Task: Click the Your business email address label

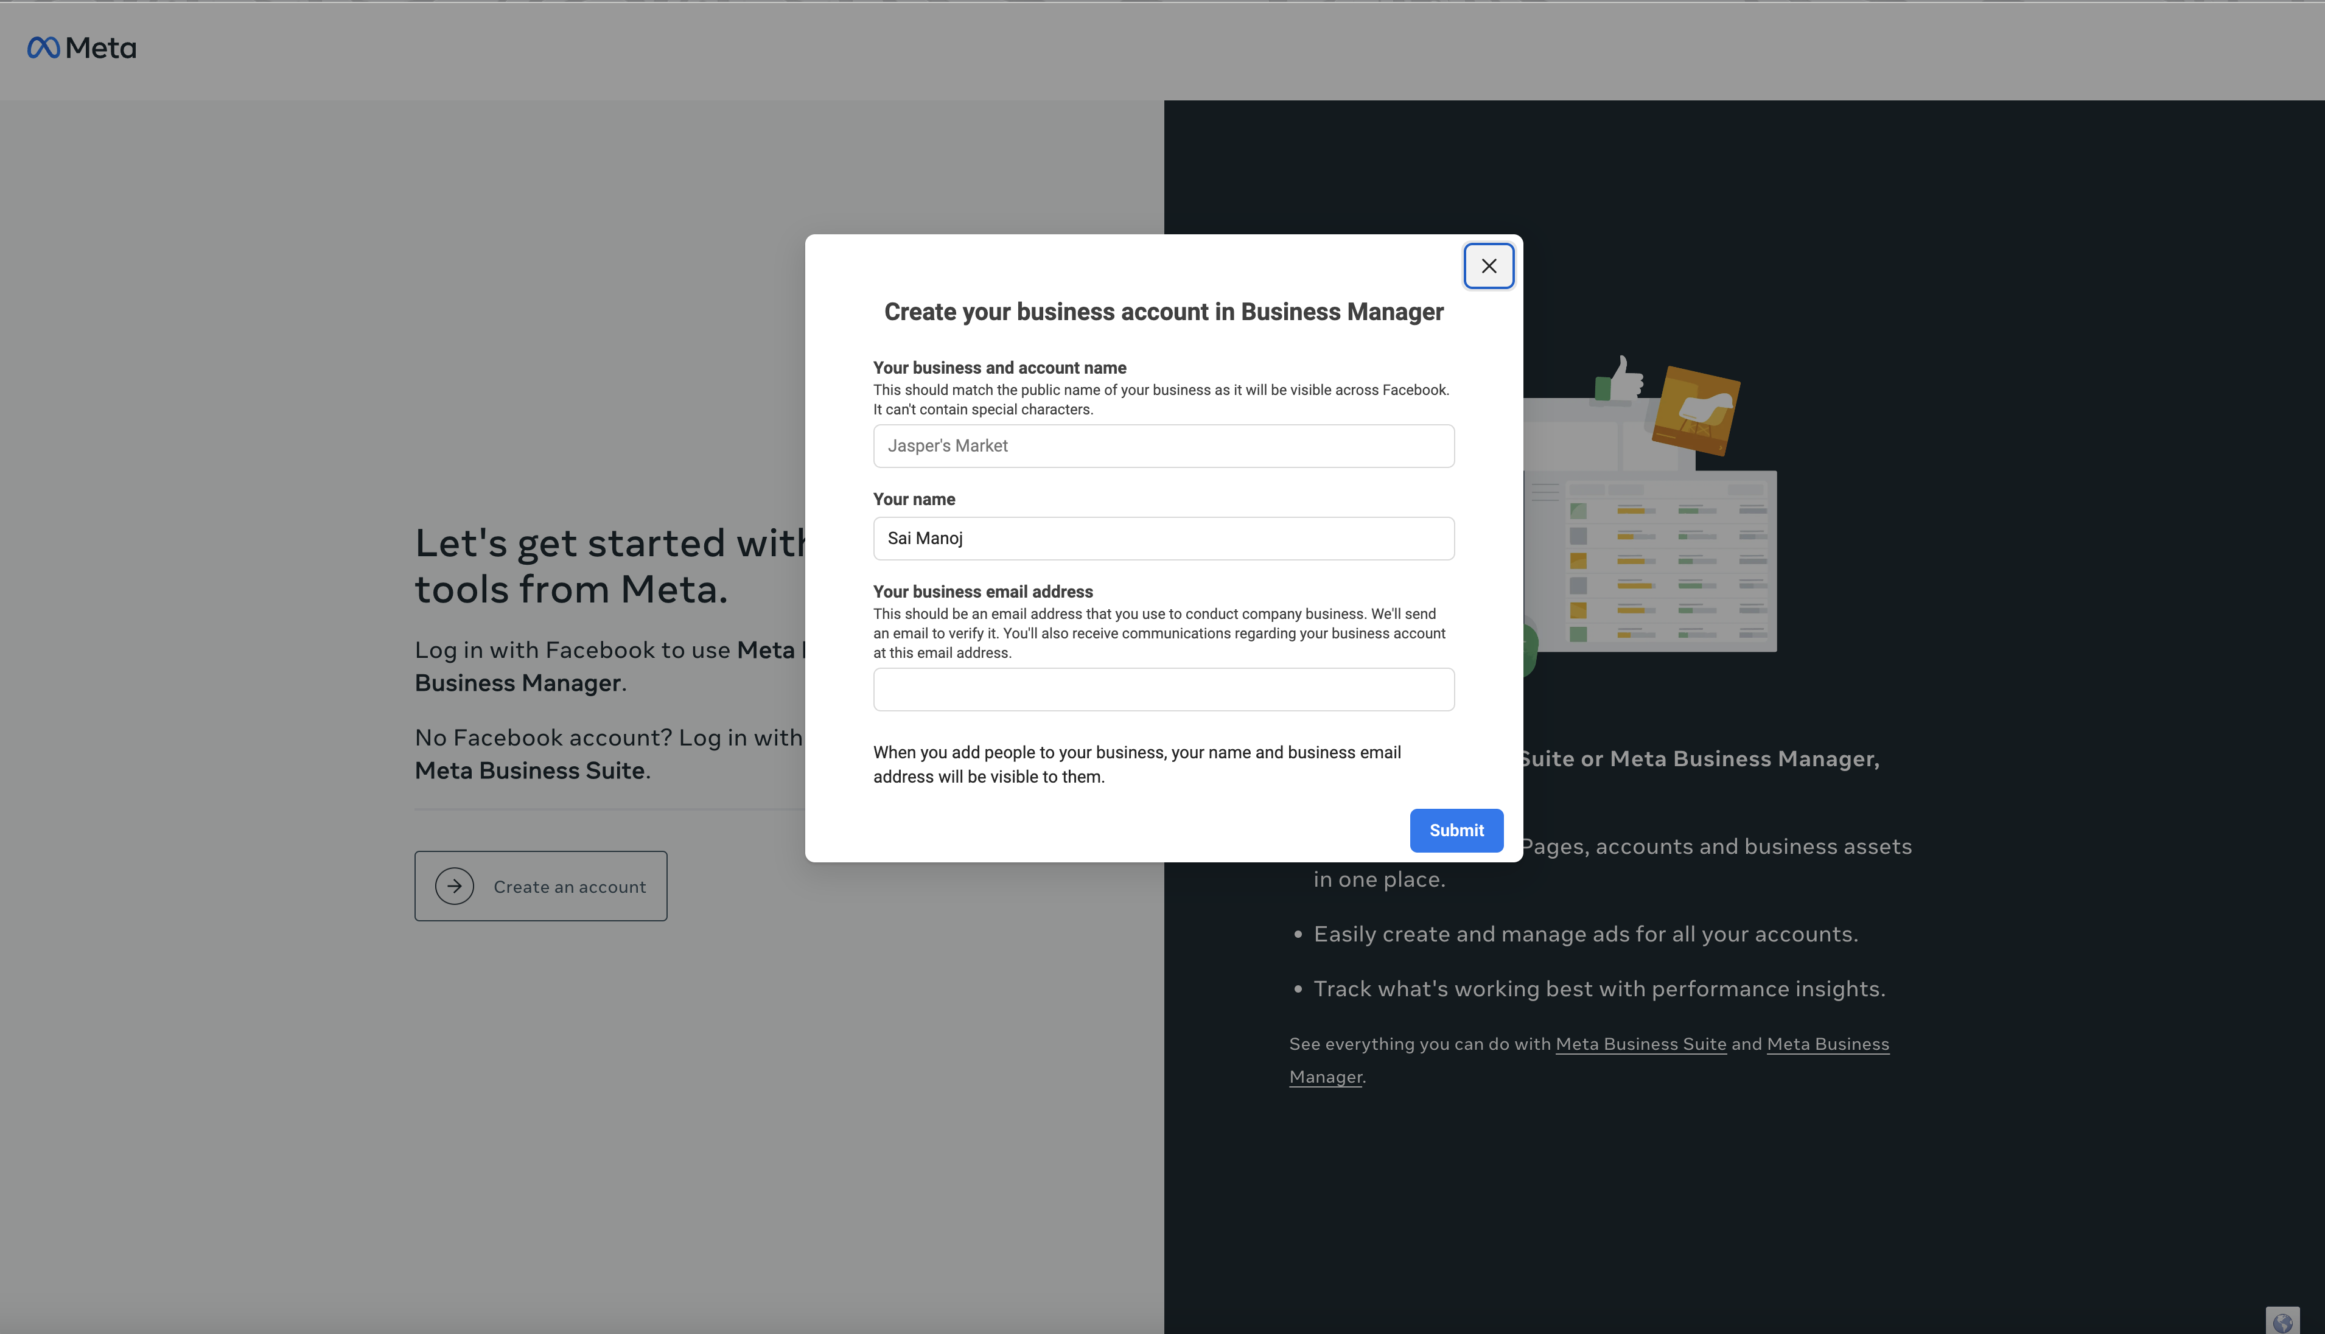Action: (x=983, y=592)
